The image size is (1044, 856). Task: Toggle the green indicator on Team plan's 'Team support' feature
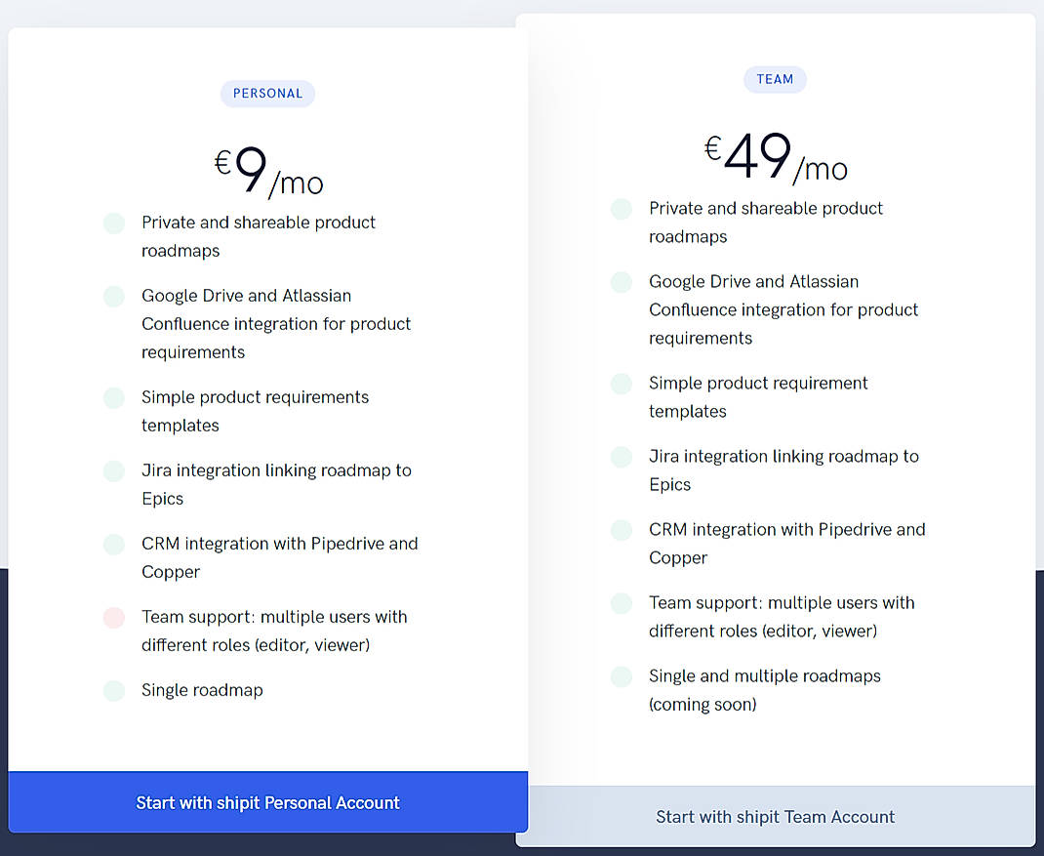(x=622, y=603)
